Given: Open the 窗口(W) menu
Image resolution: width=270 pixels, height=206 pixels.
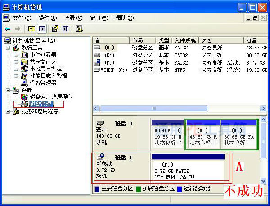Looking at the screenshot, I should click(99, 18).
